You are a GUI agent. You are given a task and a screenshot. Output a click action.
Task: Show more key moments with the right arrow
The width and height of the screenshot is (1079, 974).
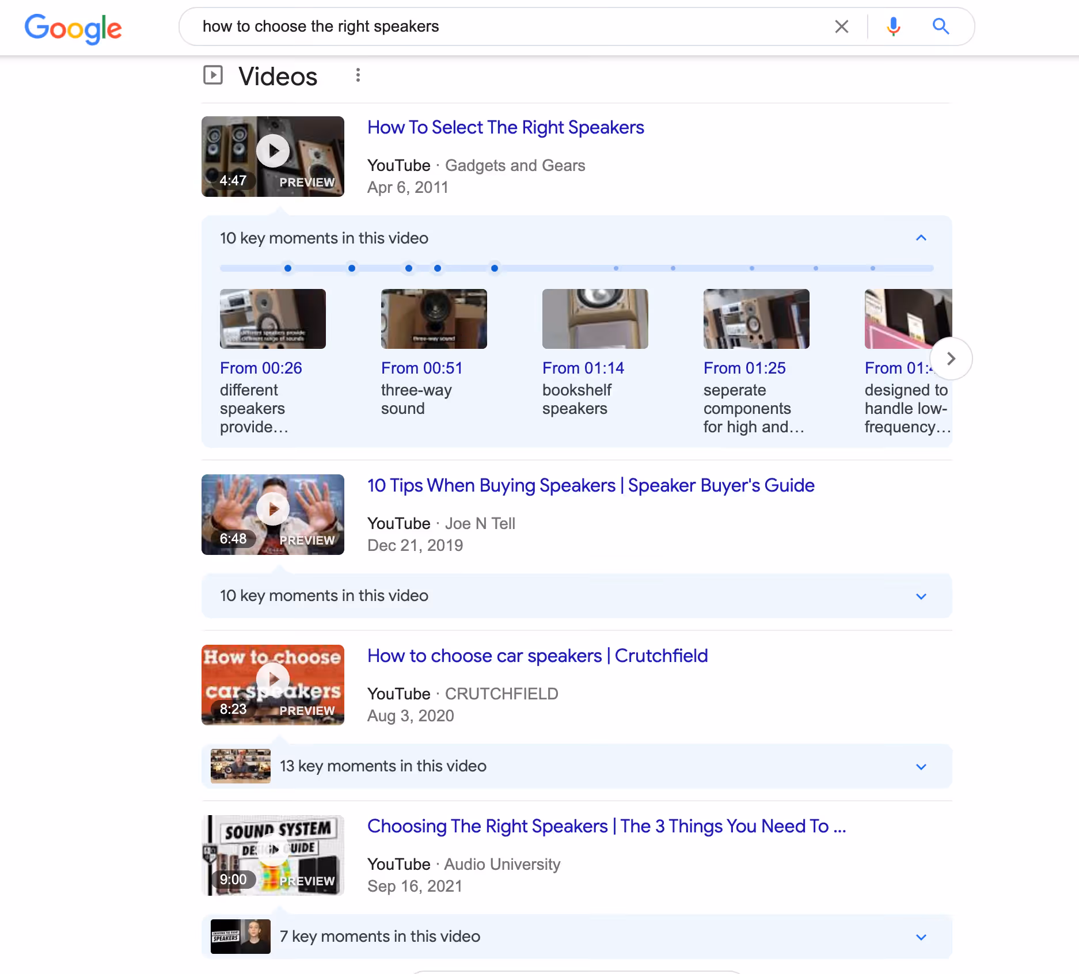click(951, 359)
